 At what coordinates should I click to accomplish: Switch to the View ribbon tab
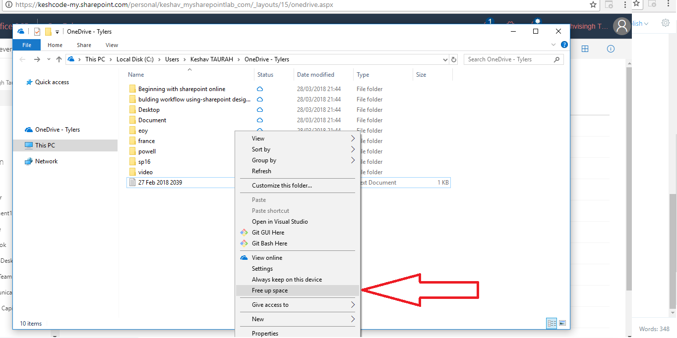click(x=112, y=45)
